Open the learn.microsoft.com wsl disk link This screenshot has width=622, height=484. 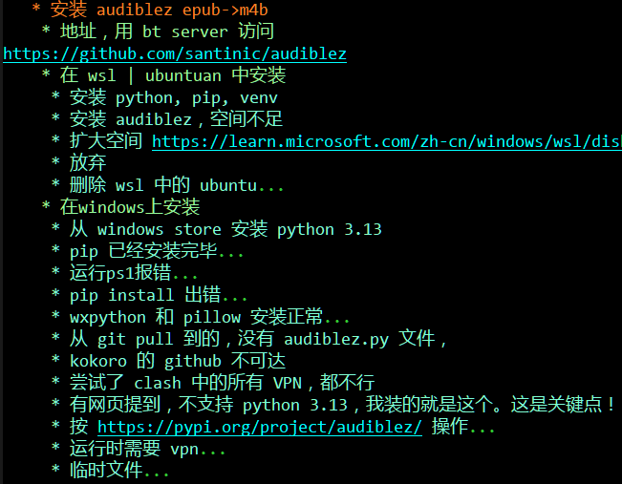(387, 141)
